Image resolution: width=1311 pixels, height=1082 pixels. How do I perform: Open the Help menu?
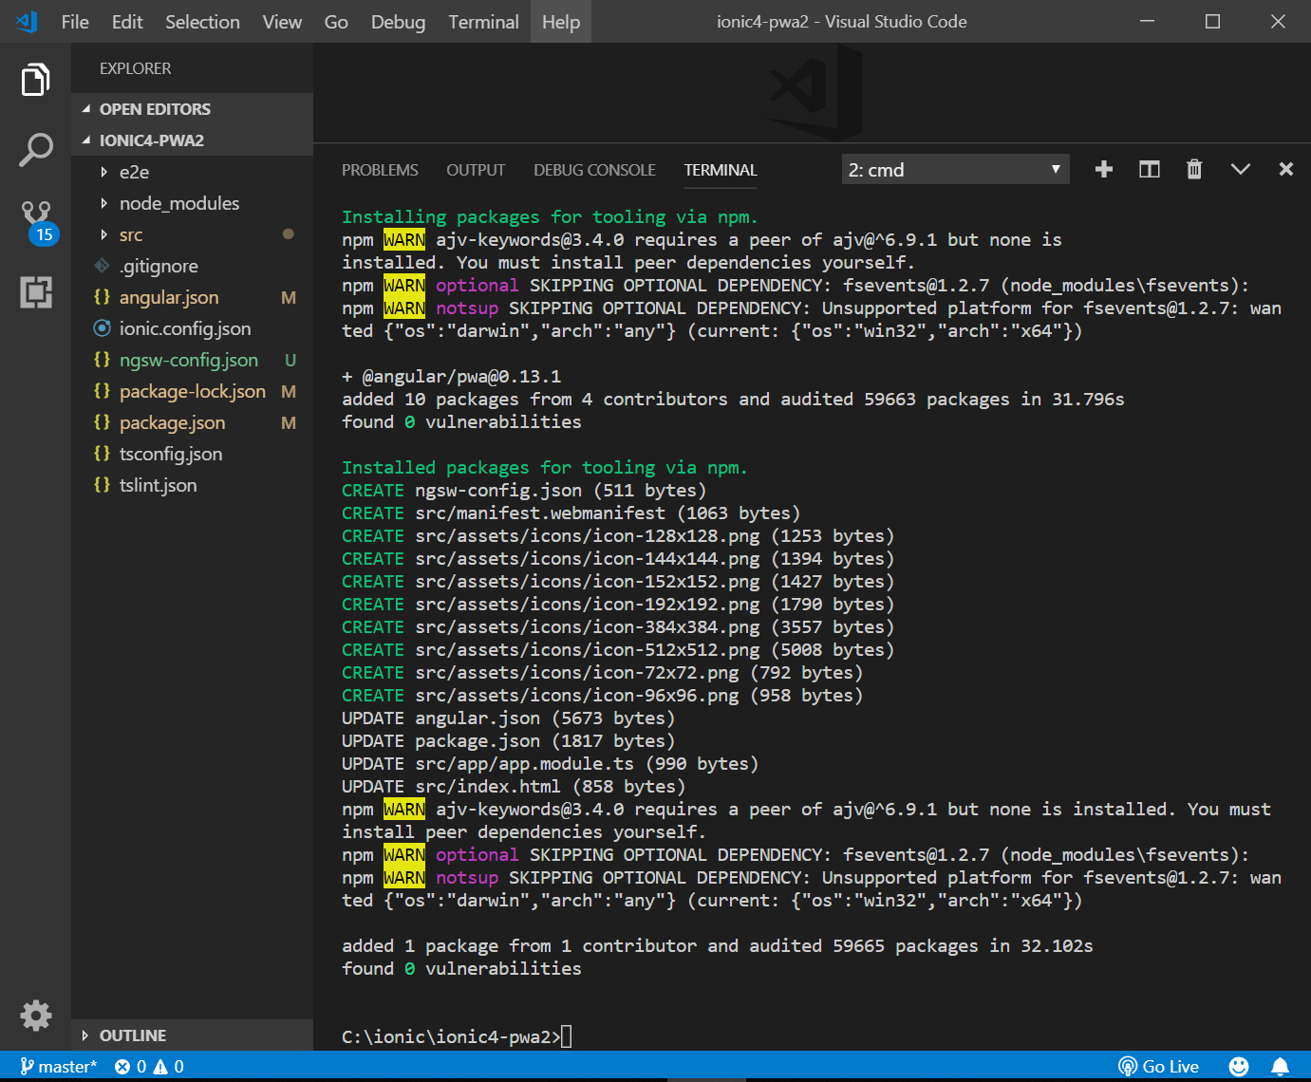(561, 22)
